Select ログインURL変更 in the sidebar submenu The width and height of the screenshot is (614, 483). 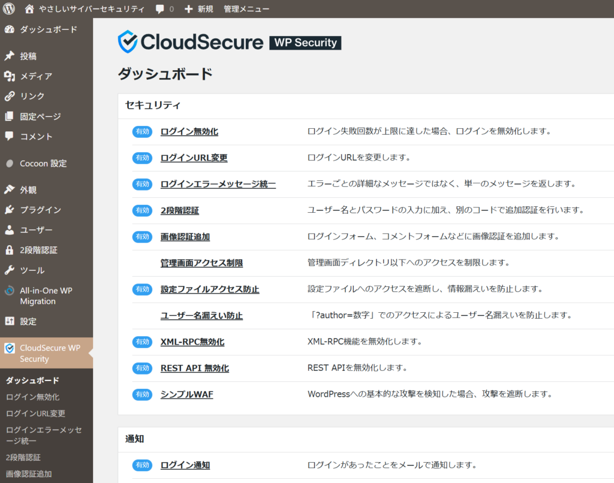pos(35,413)
